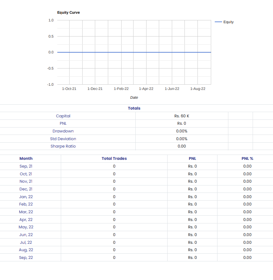Select the Apr, 22 month row
This screenshot has height=280, width=273.
(136, 220)
